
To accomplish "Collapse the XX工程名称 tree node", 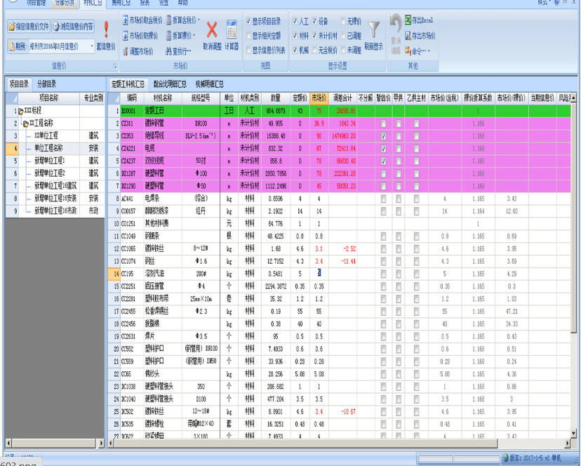I will (x=26, y=124).
